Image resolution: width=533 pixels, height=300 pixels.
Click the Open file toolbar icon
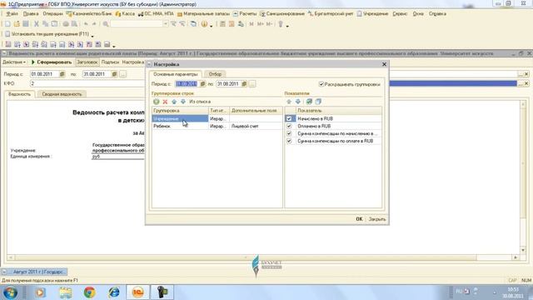click(17, 24)
